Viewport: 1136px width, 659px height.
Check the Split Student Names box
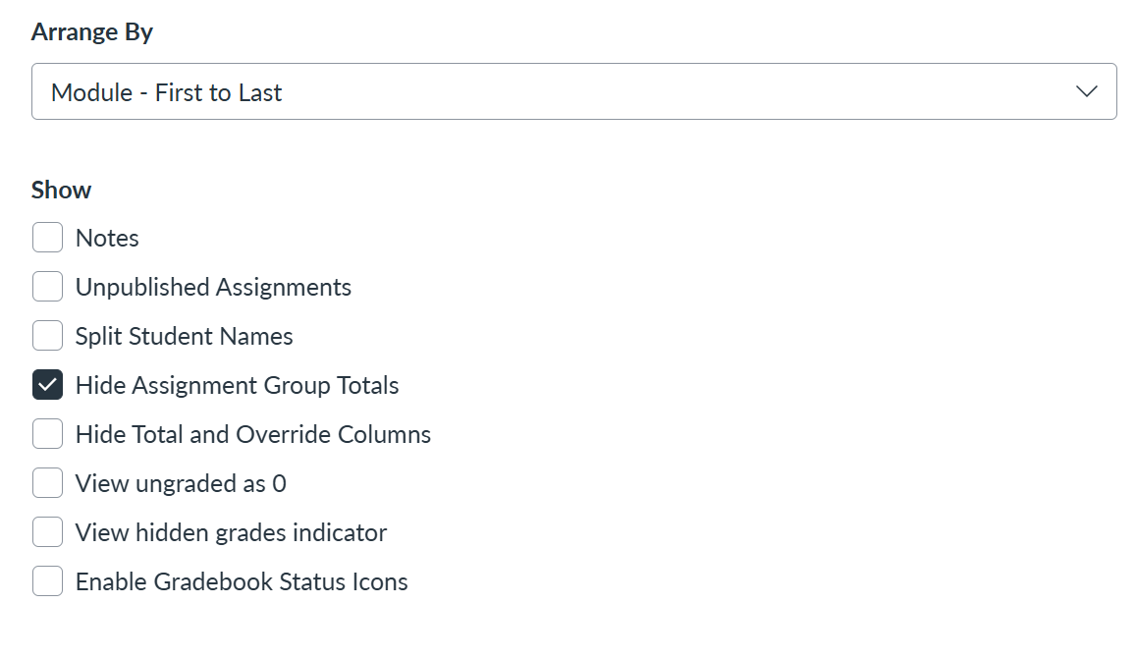(47, 336)
